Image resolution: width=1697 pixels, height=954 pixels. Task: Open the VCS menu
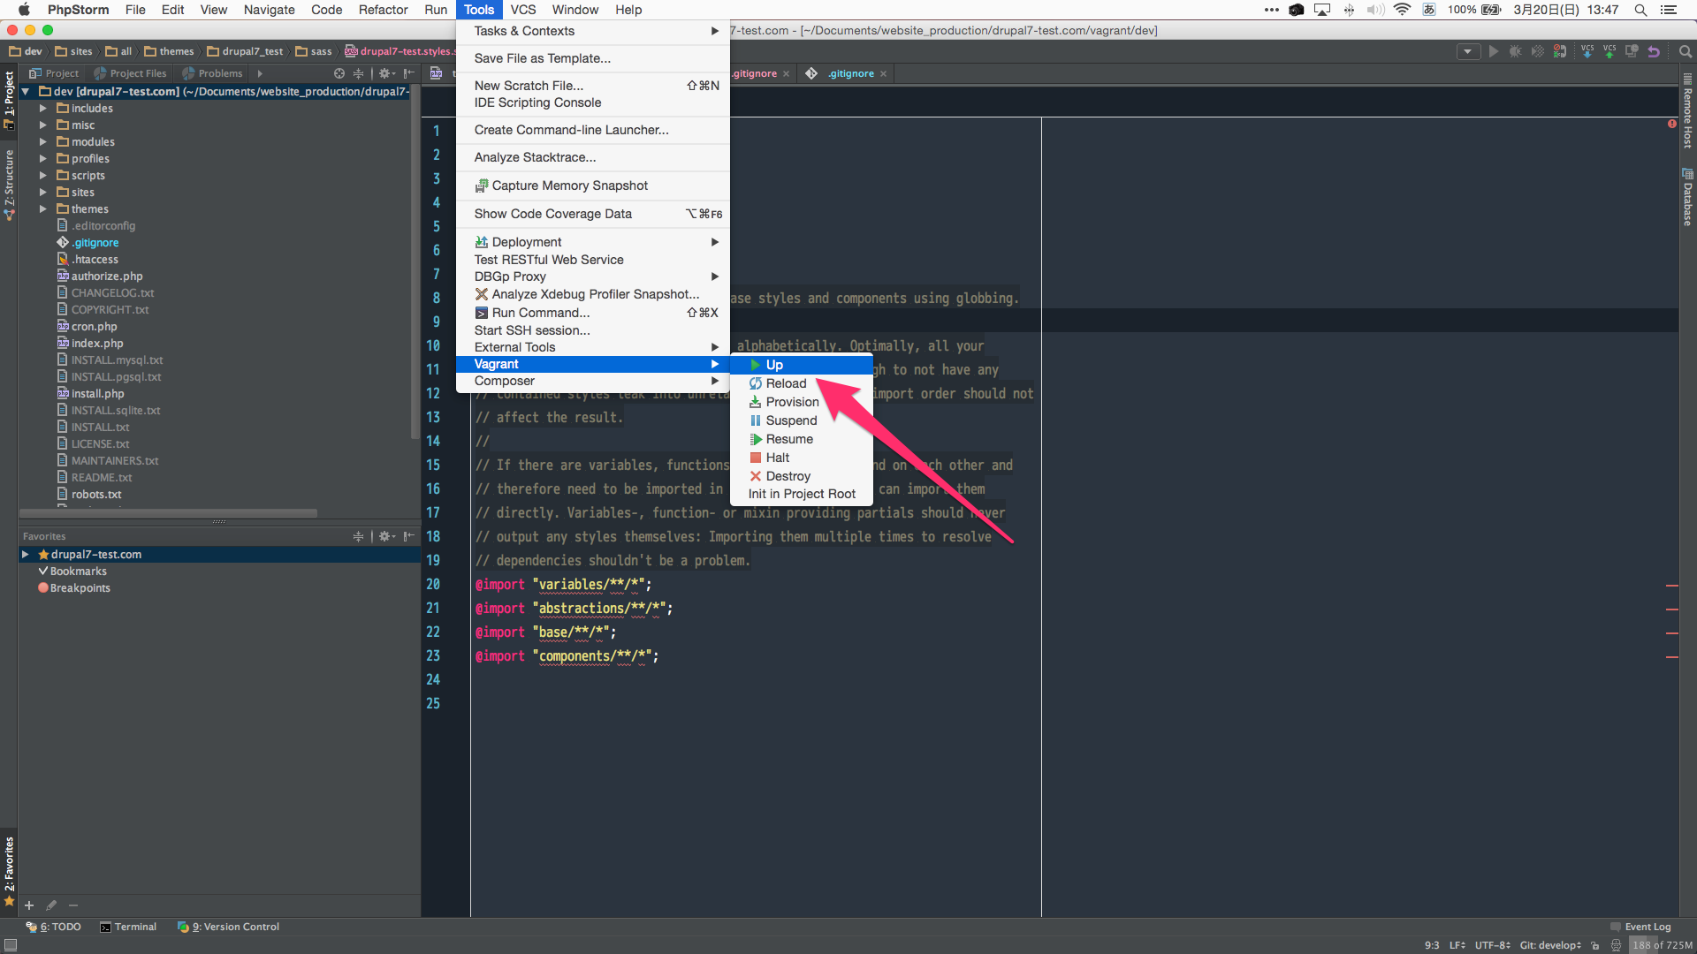523,10
